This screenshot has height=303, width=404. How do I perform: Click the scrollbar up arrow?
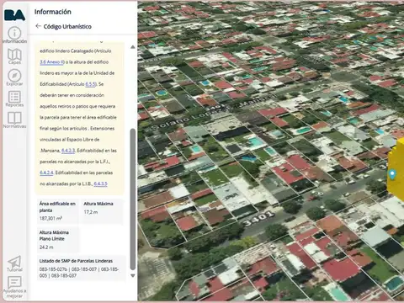pyautogui.click(x=133, y=47)
